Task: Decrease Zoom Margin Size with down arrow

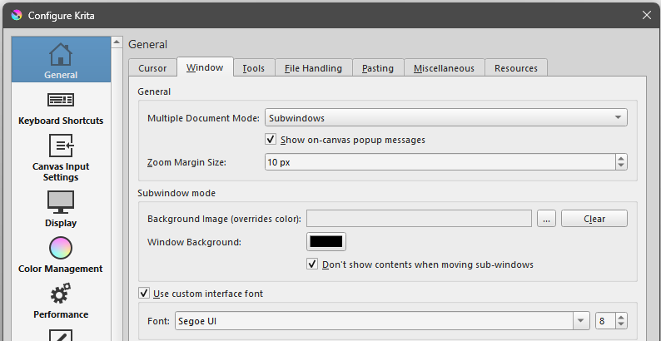Action: tap(621, 166)
